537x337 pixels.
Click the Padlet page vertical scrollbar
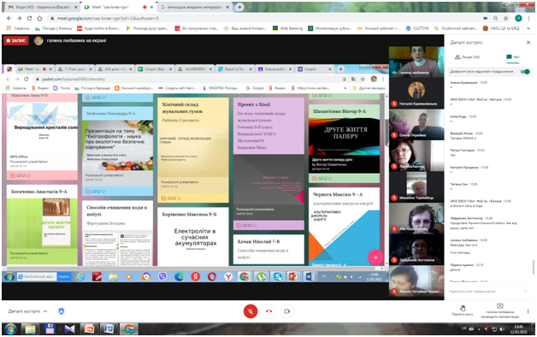click(387, 133)
